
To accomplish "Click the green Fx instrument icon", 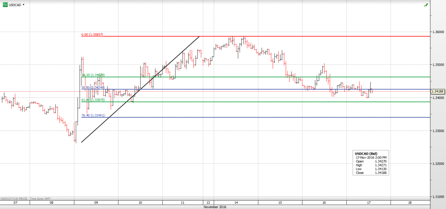I will [x=5, y=5].
